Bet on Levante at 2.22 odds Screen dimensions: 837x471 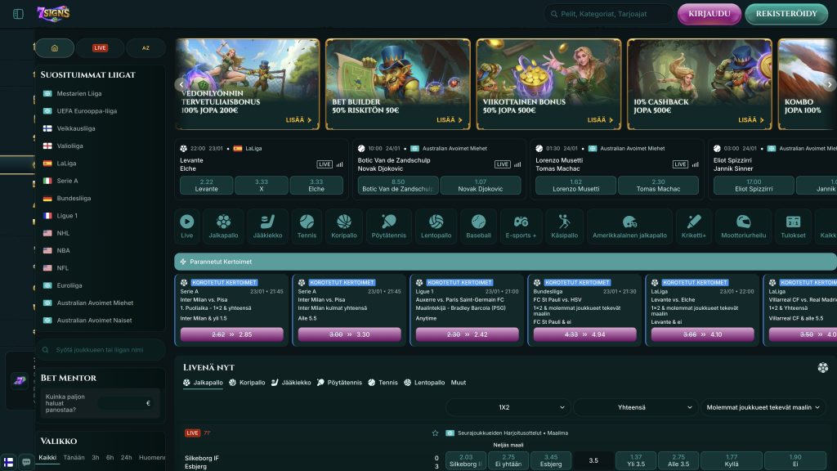pos(206,186)
